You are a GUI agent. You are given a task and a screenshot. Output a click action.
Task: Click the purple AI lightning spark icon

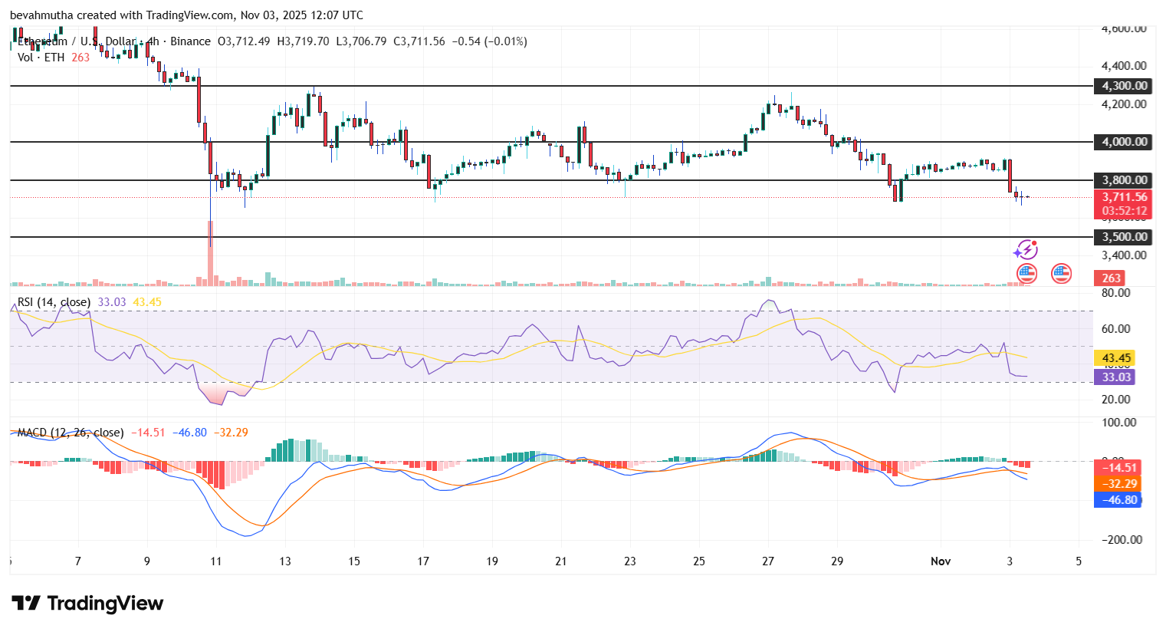click(x=1027, y=249)
